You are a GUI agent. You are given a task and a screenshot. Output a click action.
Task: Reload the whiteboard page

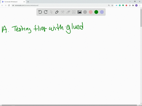[x=9, y=5]
